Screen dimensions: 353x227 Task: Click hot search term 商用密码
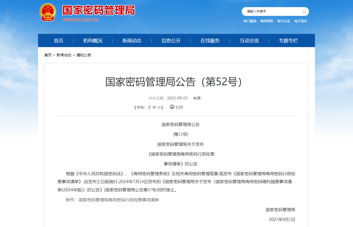point(267,21)
